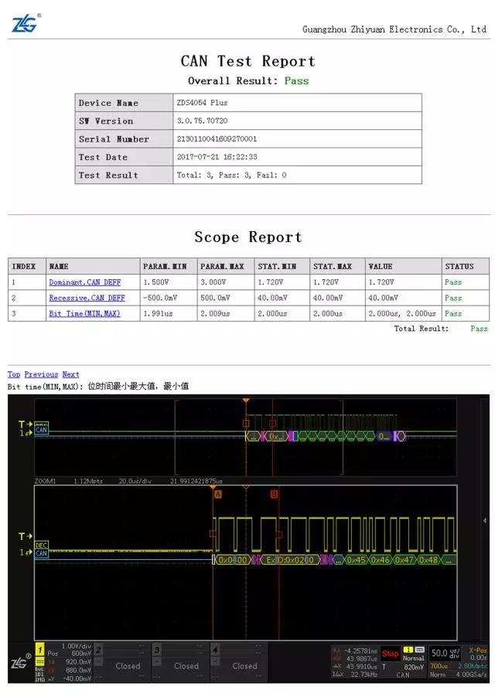Click the DEC decode label in zoom window
Image resolution: width=495 pixels, height=693 pixels.
[42, 544]
